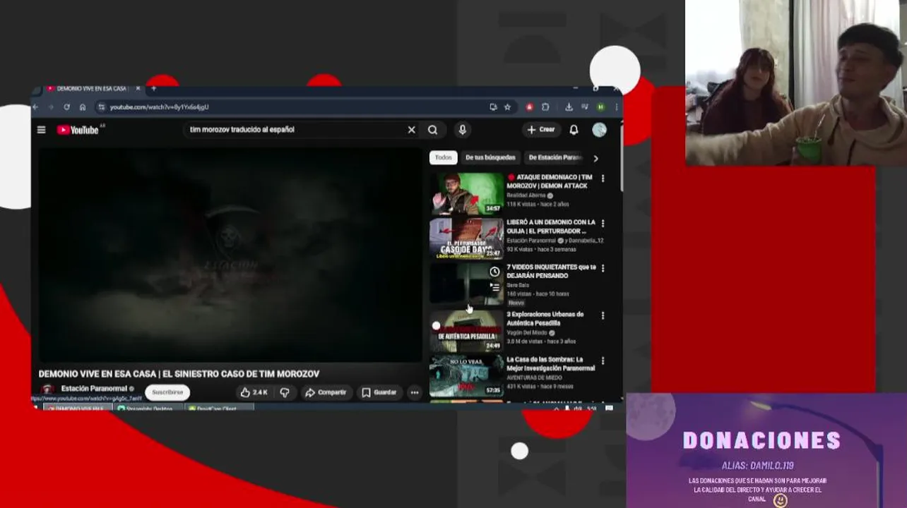Open the browser downloads icon
The width and height of the screenshot is (907, 508).
(x=569, y=107)
